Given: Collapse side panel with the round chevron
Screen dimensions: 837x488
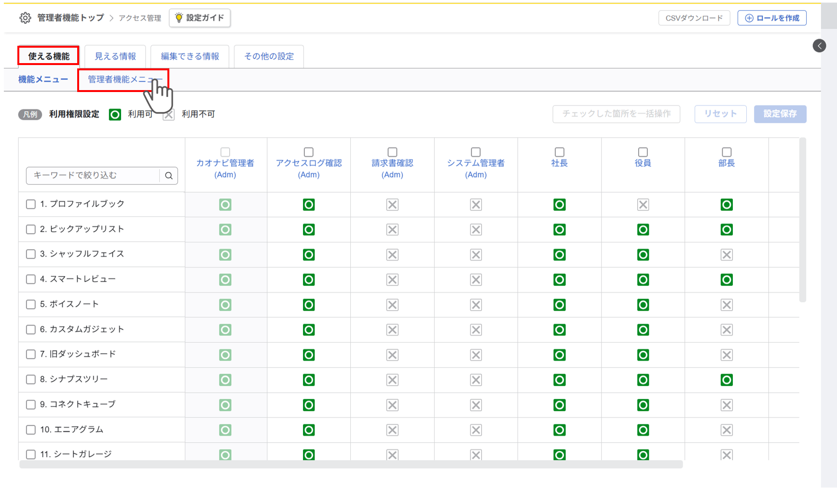Looking at the screenshot, I should (x=819, y=46).
